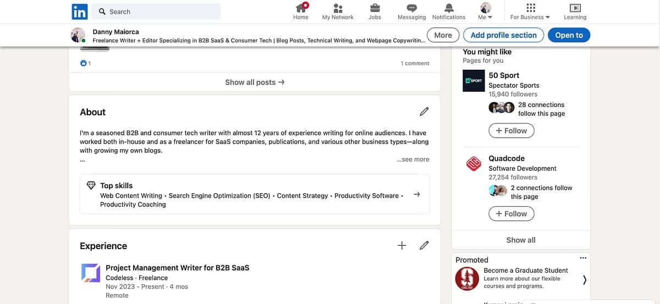Click 28 connections follow this page text

click(541, 109)
